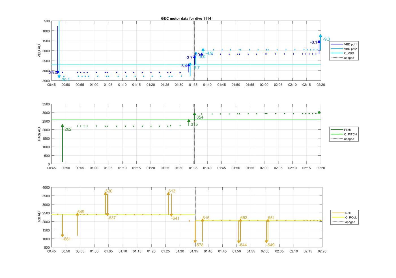The width and height of the screenshot is (396, 278).
Task: Click the '-30.1' VBD annotation
Action: point(65,80)
